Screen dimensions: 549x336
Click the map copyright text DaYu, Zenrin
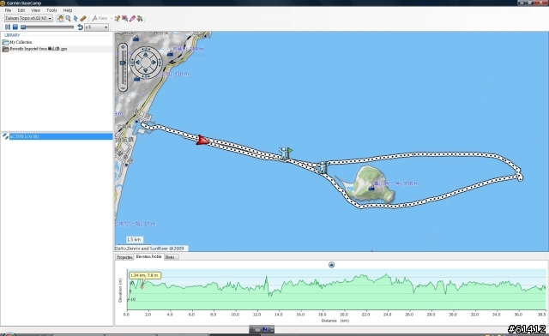149,249
